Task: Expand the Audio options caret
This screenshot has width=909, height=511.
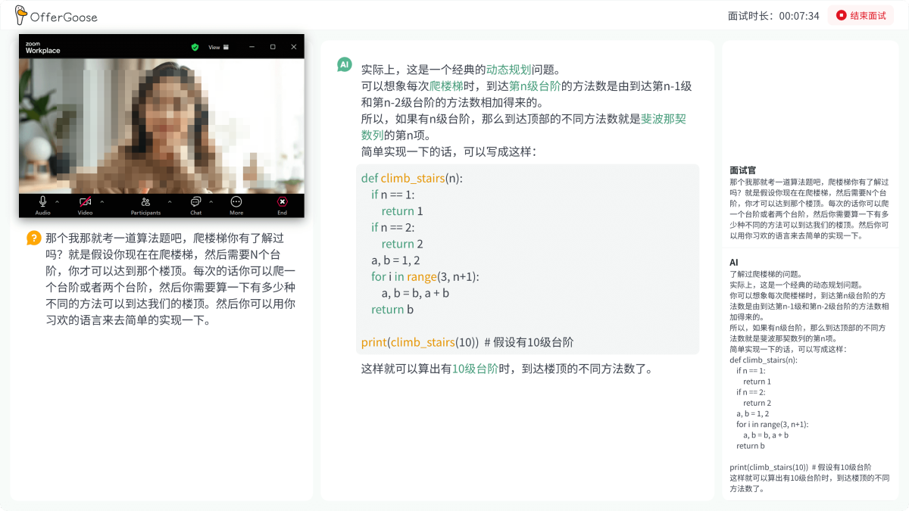Action: click(58, 201)
